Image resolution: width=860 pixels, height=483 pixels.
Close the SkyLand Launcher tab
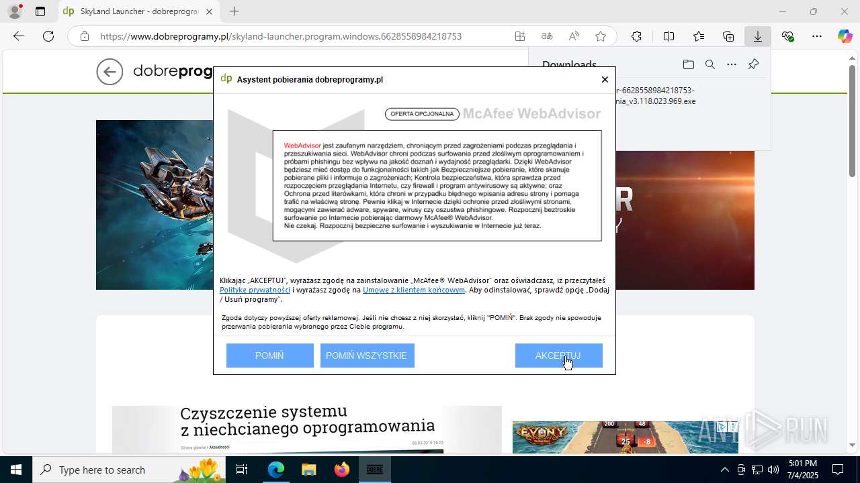(209, 11)
